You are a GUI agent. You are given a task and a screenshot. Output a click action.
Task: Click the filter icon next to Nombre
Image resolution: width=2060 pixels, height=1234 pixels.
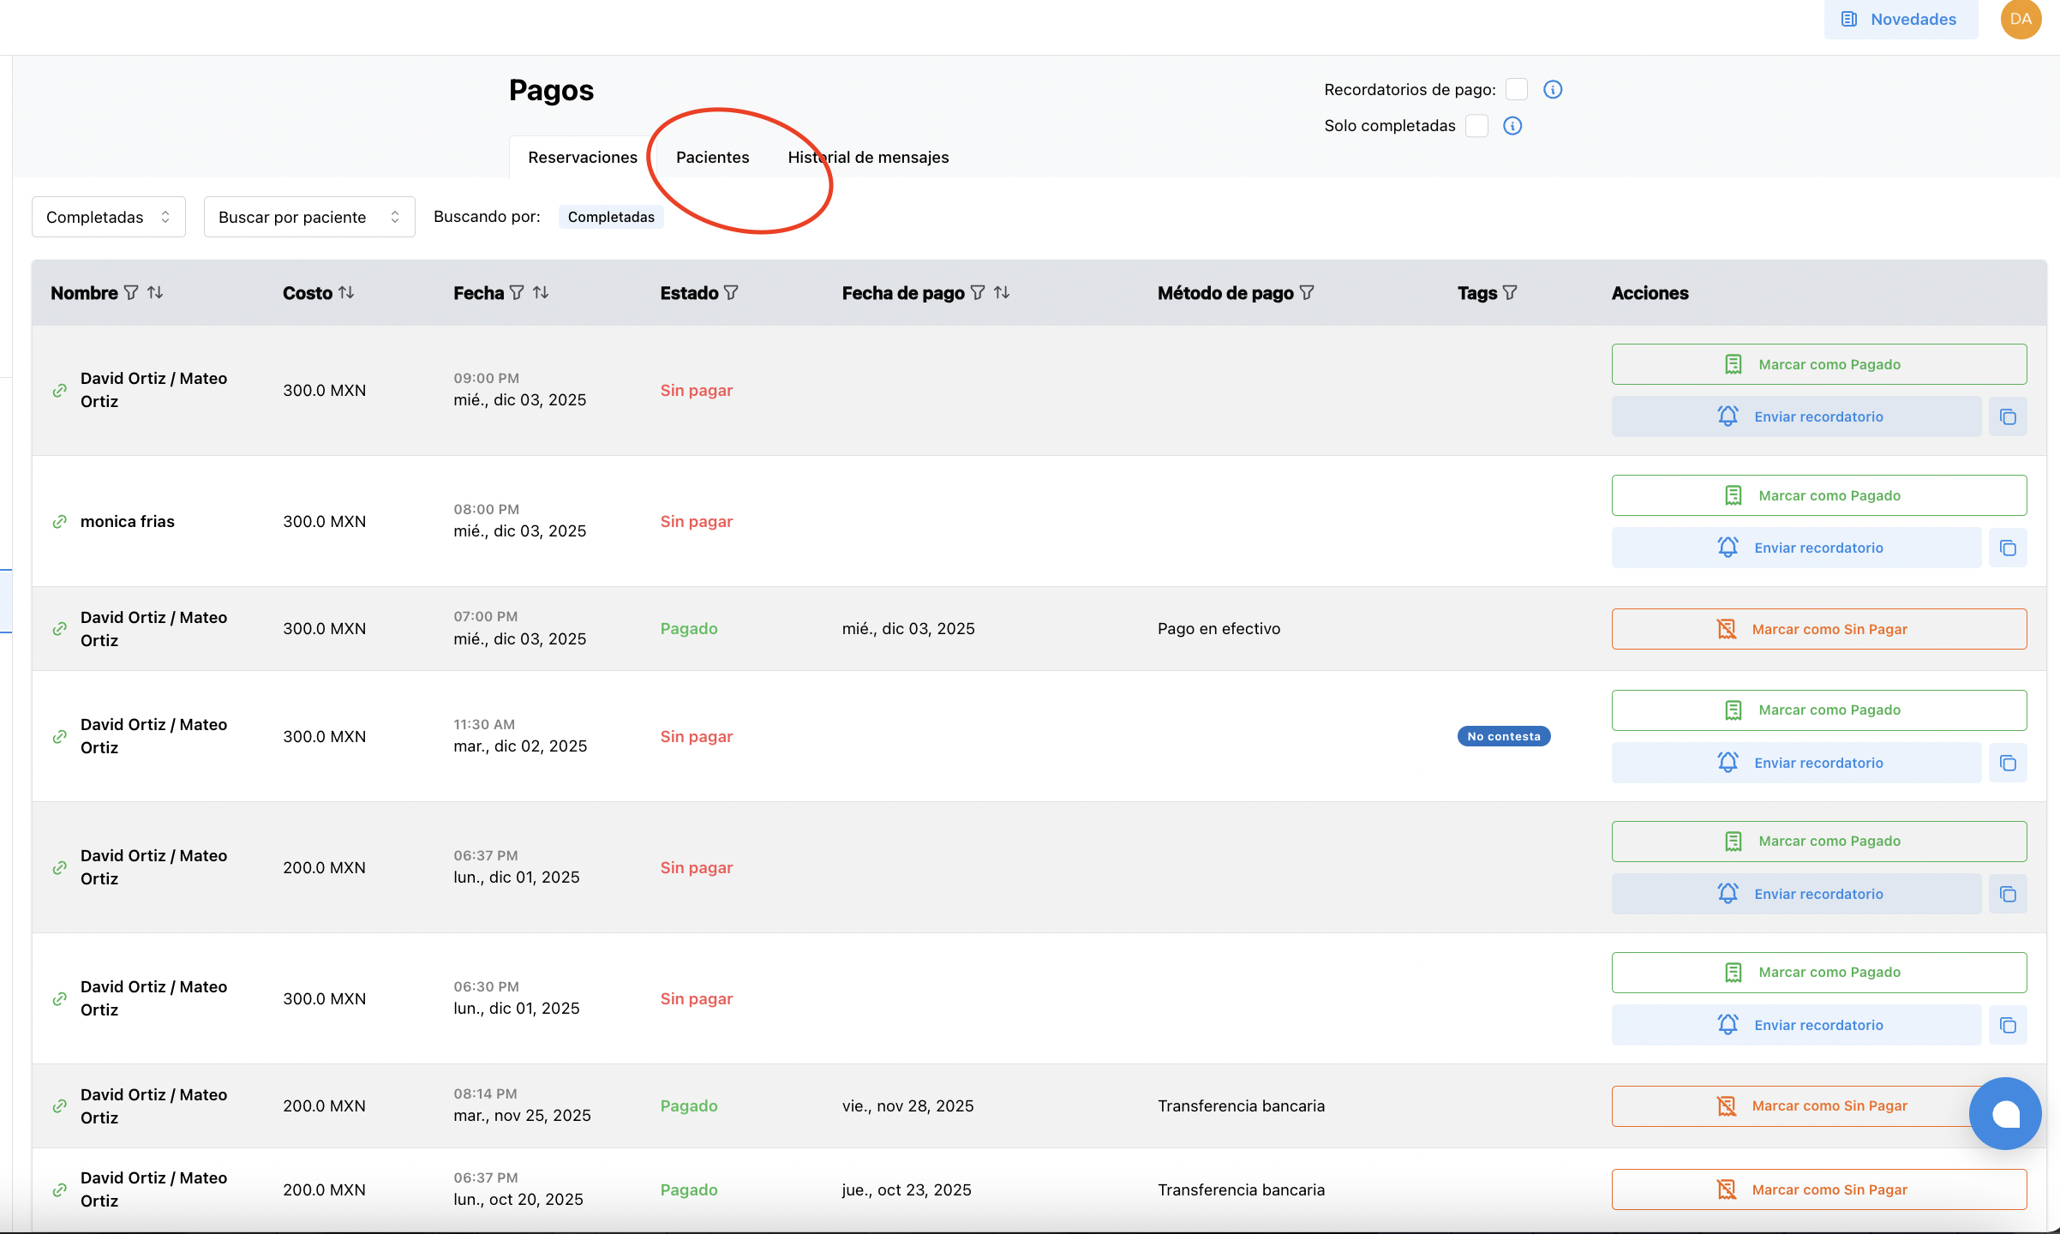click(x=131, y=293)
